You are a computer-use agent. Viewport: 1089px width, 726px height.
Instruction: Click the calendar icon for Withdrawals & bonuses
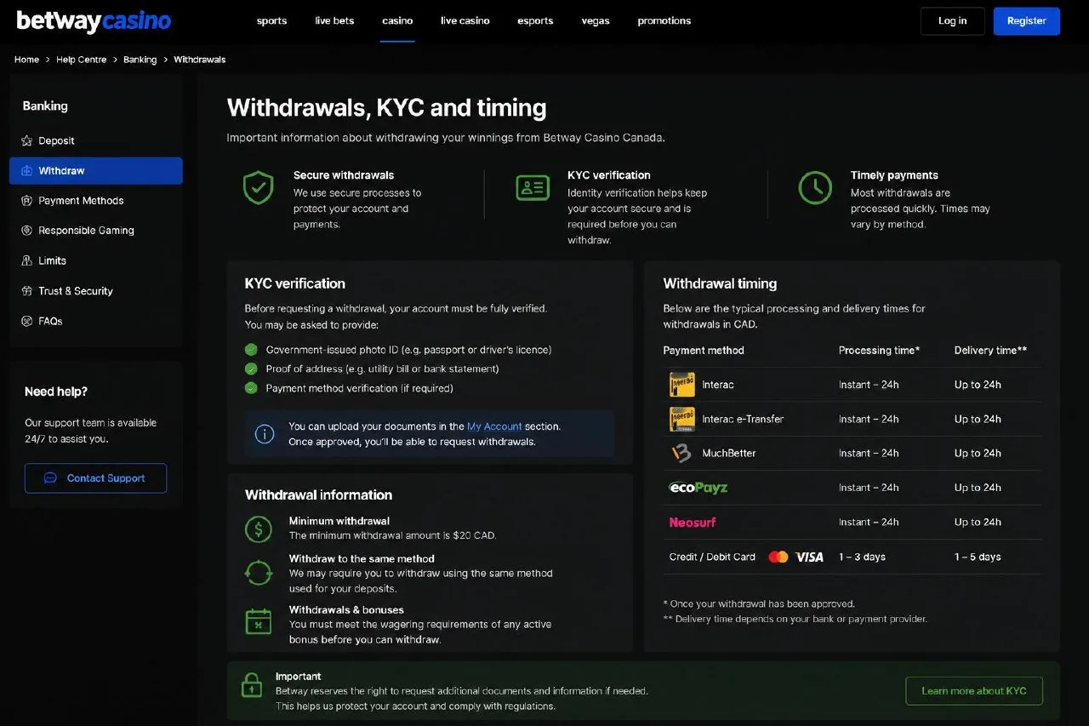click(x=259, y=621)
